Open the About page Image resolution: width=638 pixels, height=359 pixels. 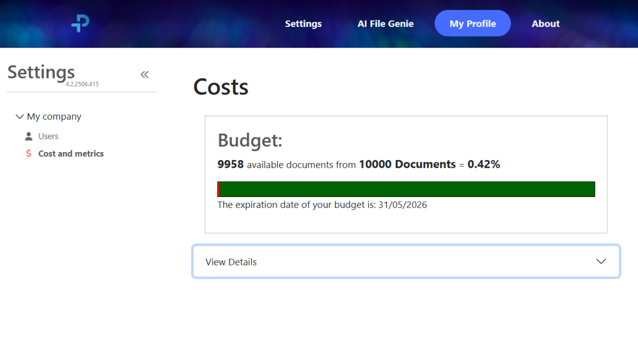coord(546,24)
